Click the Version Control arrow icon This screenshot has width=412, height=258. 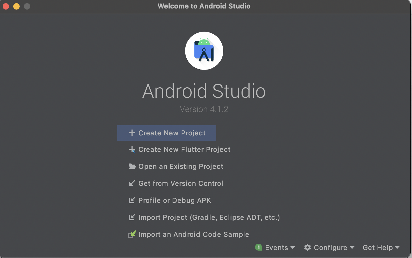click(x=132, y=183)
